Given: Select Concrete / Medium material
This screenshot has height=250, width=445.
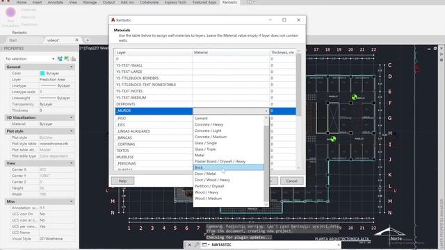Looking at the screenshot, I should 229,137.
